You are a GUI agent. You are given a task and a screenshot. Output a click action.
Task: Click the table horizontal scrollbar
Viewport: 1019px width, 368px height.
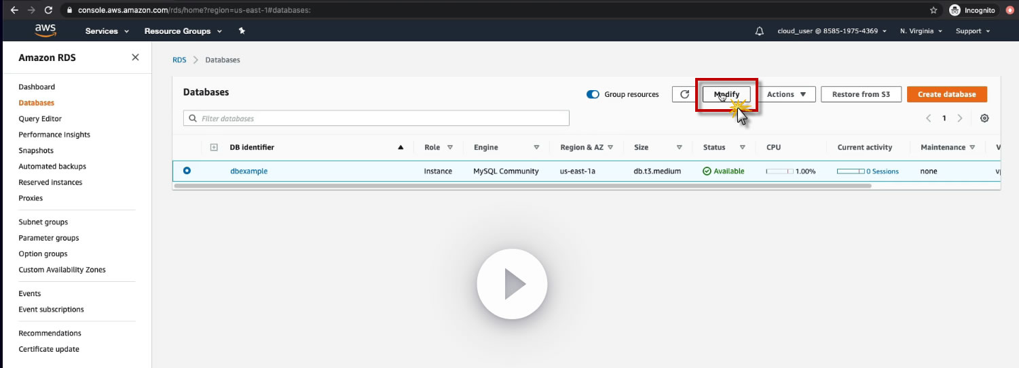[x=523, y=185]
